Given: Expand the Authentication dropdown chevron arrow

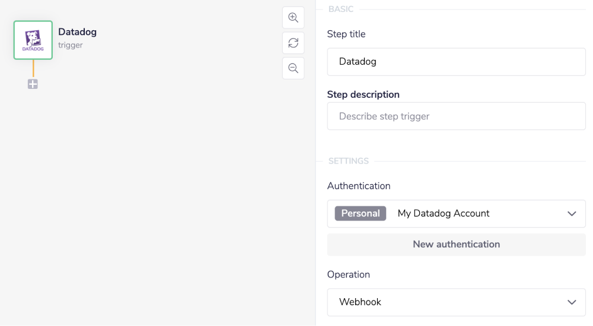Looking at the screenshot, I should coord(572,213).
